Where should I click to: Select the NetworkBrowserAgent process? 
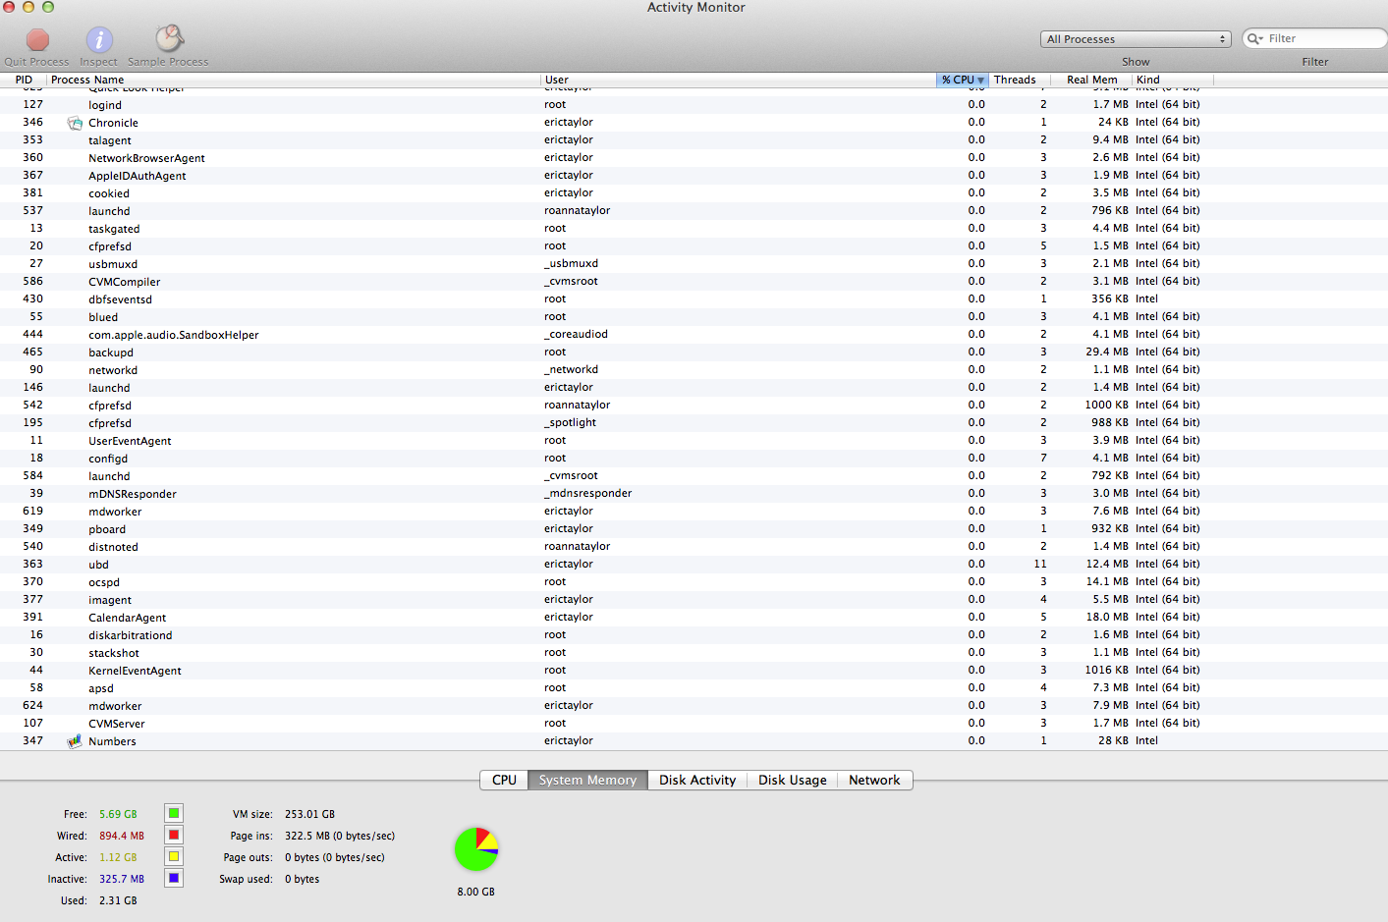pos(694,158)
